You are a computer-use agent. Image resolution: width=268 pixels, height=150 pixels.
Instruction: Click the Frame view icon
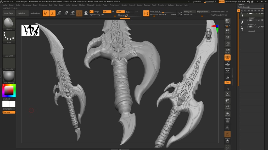pyautogui.click(x=227, y=94)
